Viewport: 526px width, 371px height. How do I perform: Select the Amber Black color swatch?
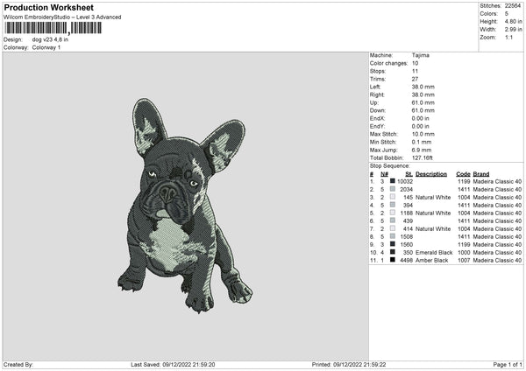coord(393,260)
